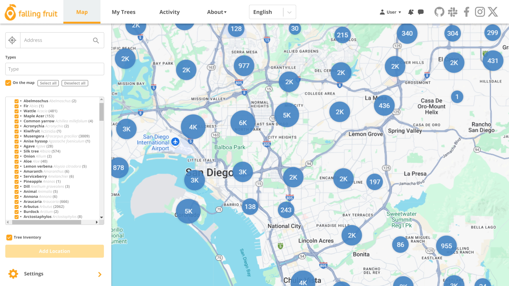Click the Add Location button
This screenshot has width=509, height=286.
coord(55,251)
